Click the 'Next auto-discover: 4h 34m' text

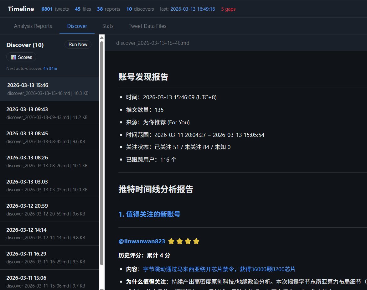click(x=32, y=68)
